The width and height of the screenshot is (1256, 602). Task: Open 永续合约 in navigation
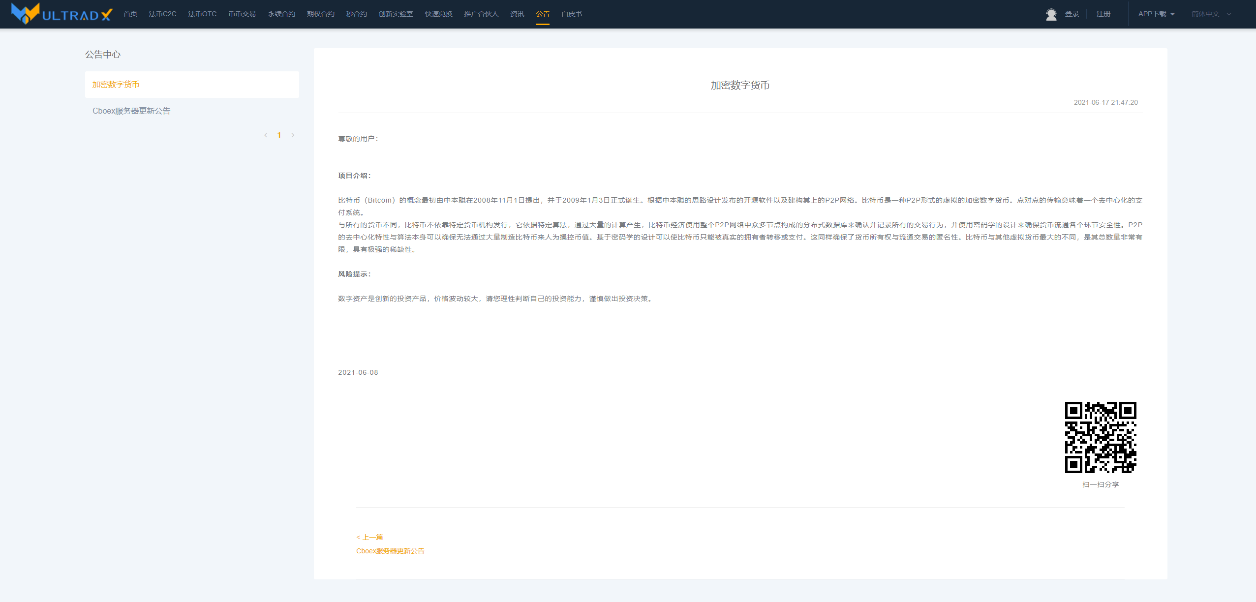[x=281, y=14]
